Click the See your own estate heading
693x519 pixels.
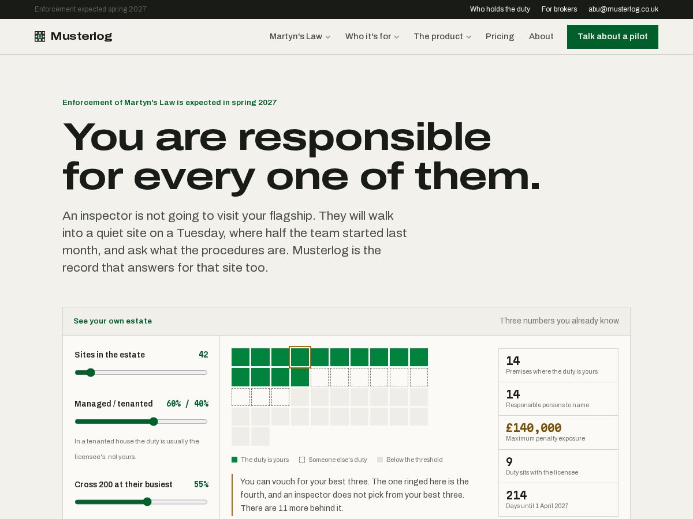point(113,321)
